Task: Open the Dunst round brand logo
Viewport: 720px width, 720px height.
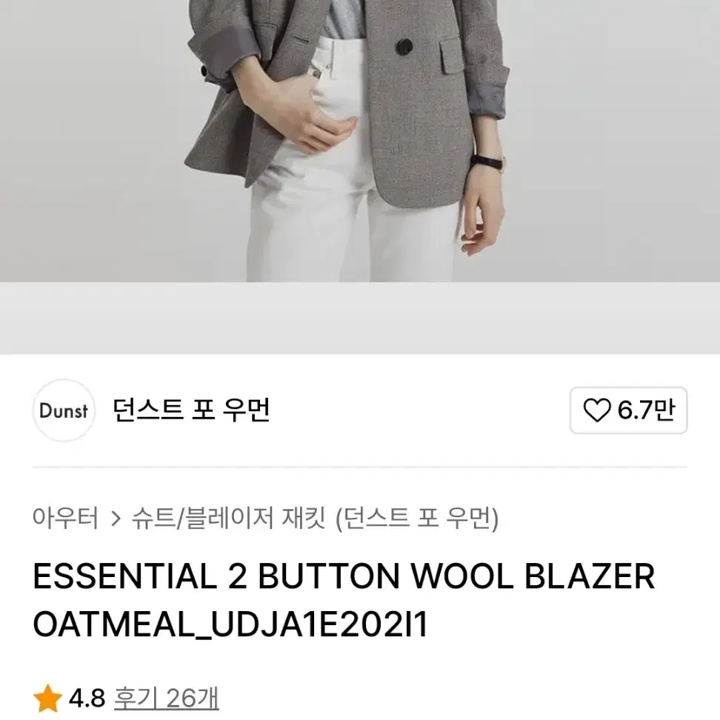Action: click(x=64, y=410)
